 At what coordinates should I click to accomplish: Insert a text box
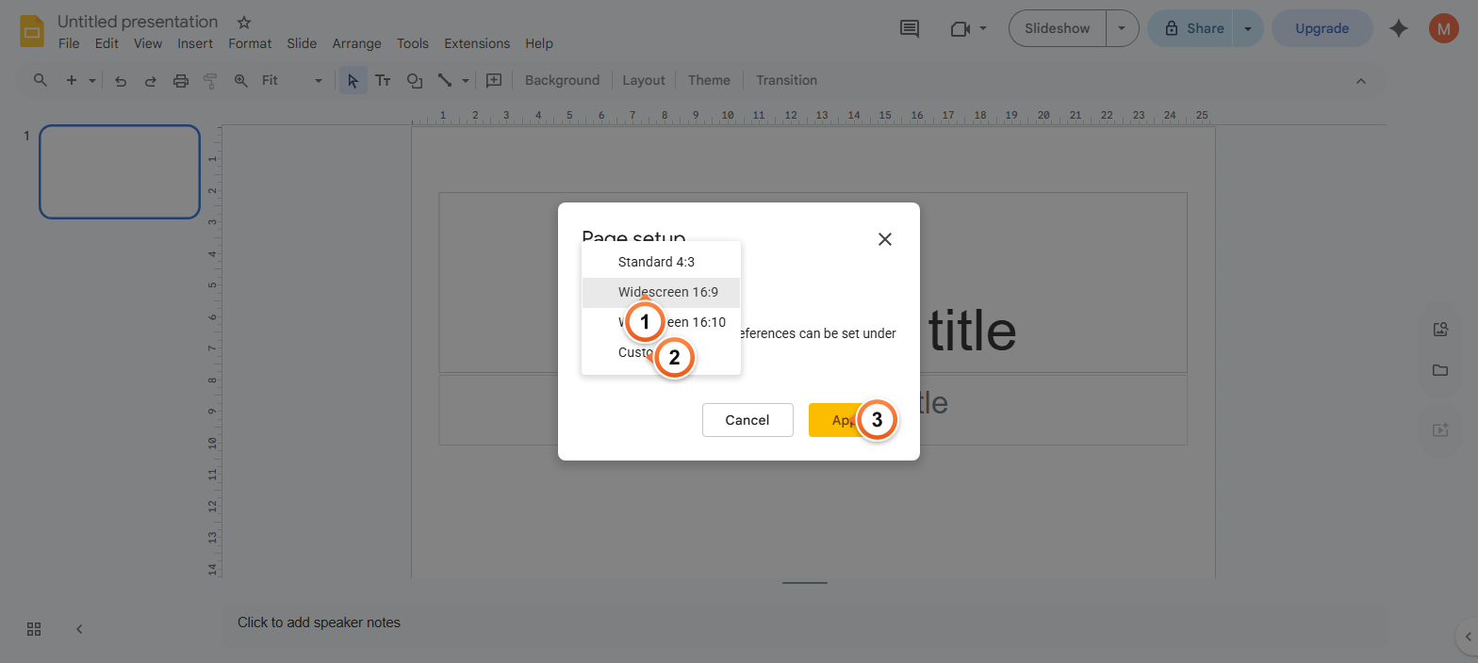(x=383, y=81)
